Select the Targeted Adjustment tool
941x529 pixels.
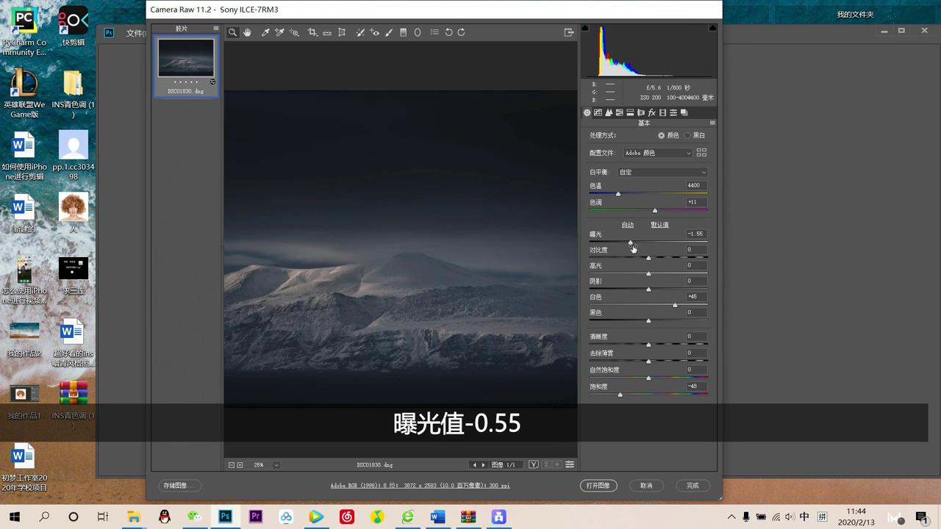coord(294,32)
